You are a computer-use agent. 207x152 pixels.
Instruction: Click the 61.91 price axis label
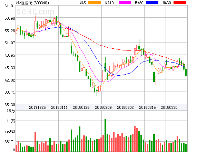tap(10, 6)
